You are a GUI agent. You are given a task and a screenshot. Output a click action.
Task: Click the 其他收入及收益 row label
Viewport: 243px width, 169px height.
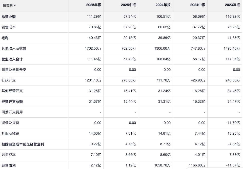click(14, 48)
